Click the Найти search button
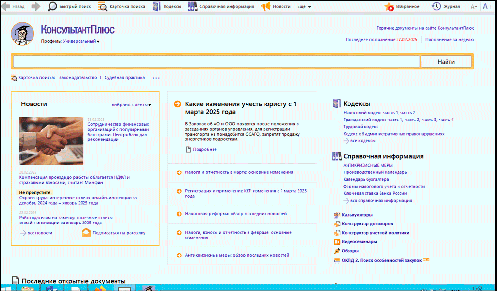The width and height of the screenshot is (497, 291). (446, 62)
